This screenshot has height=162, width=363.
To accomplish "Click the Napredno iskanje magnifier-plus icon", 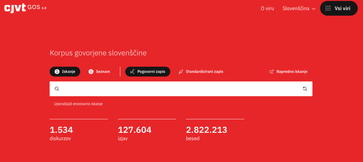I will [272, 72].
